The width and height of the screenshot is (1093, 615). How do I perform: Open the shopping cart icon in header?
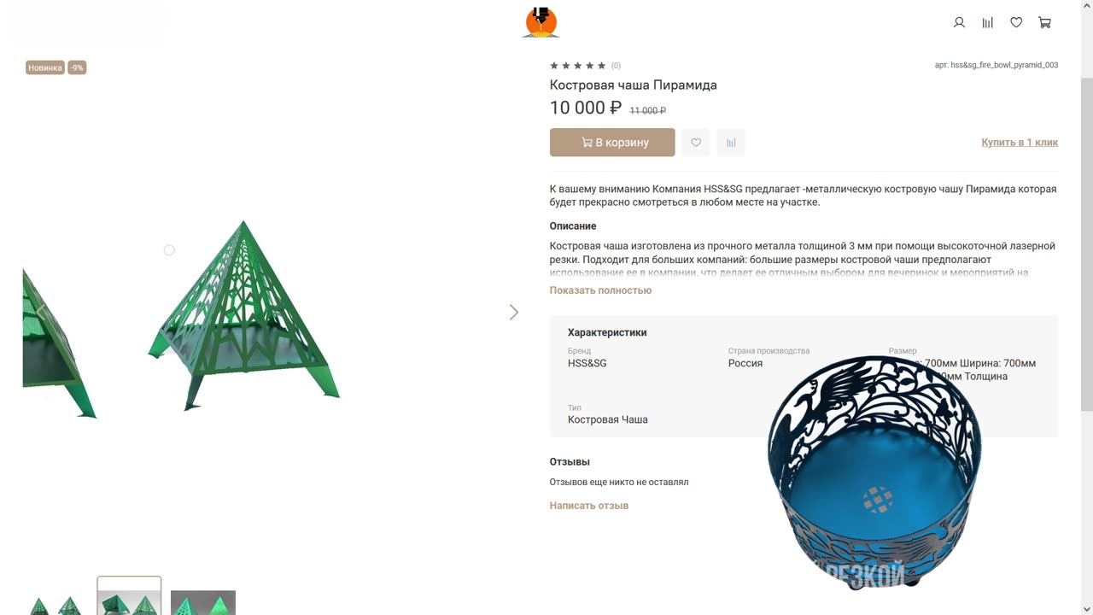[x=1044, y=23]
